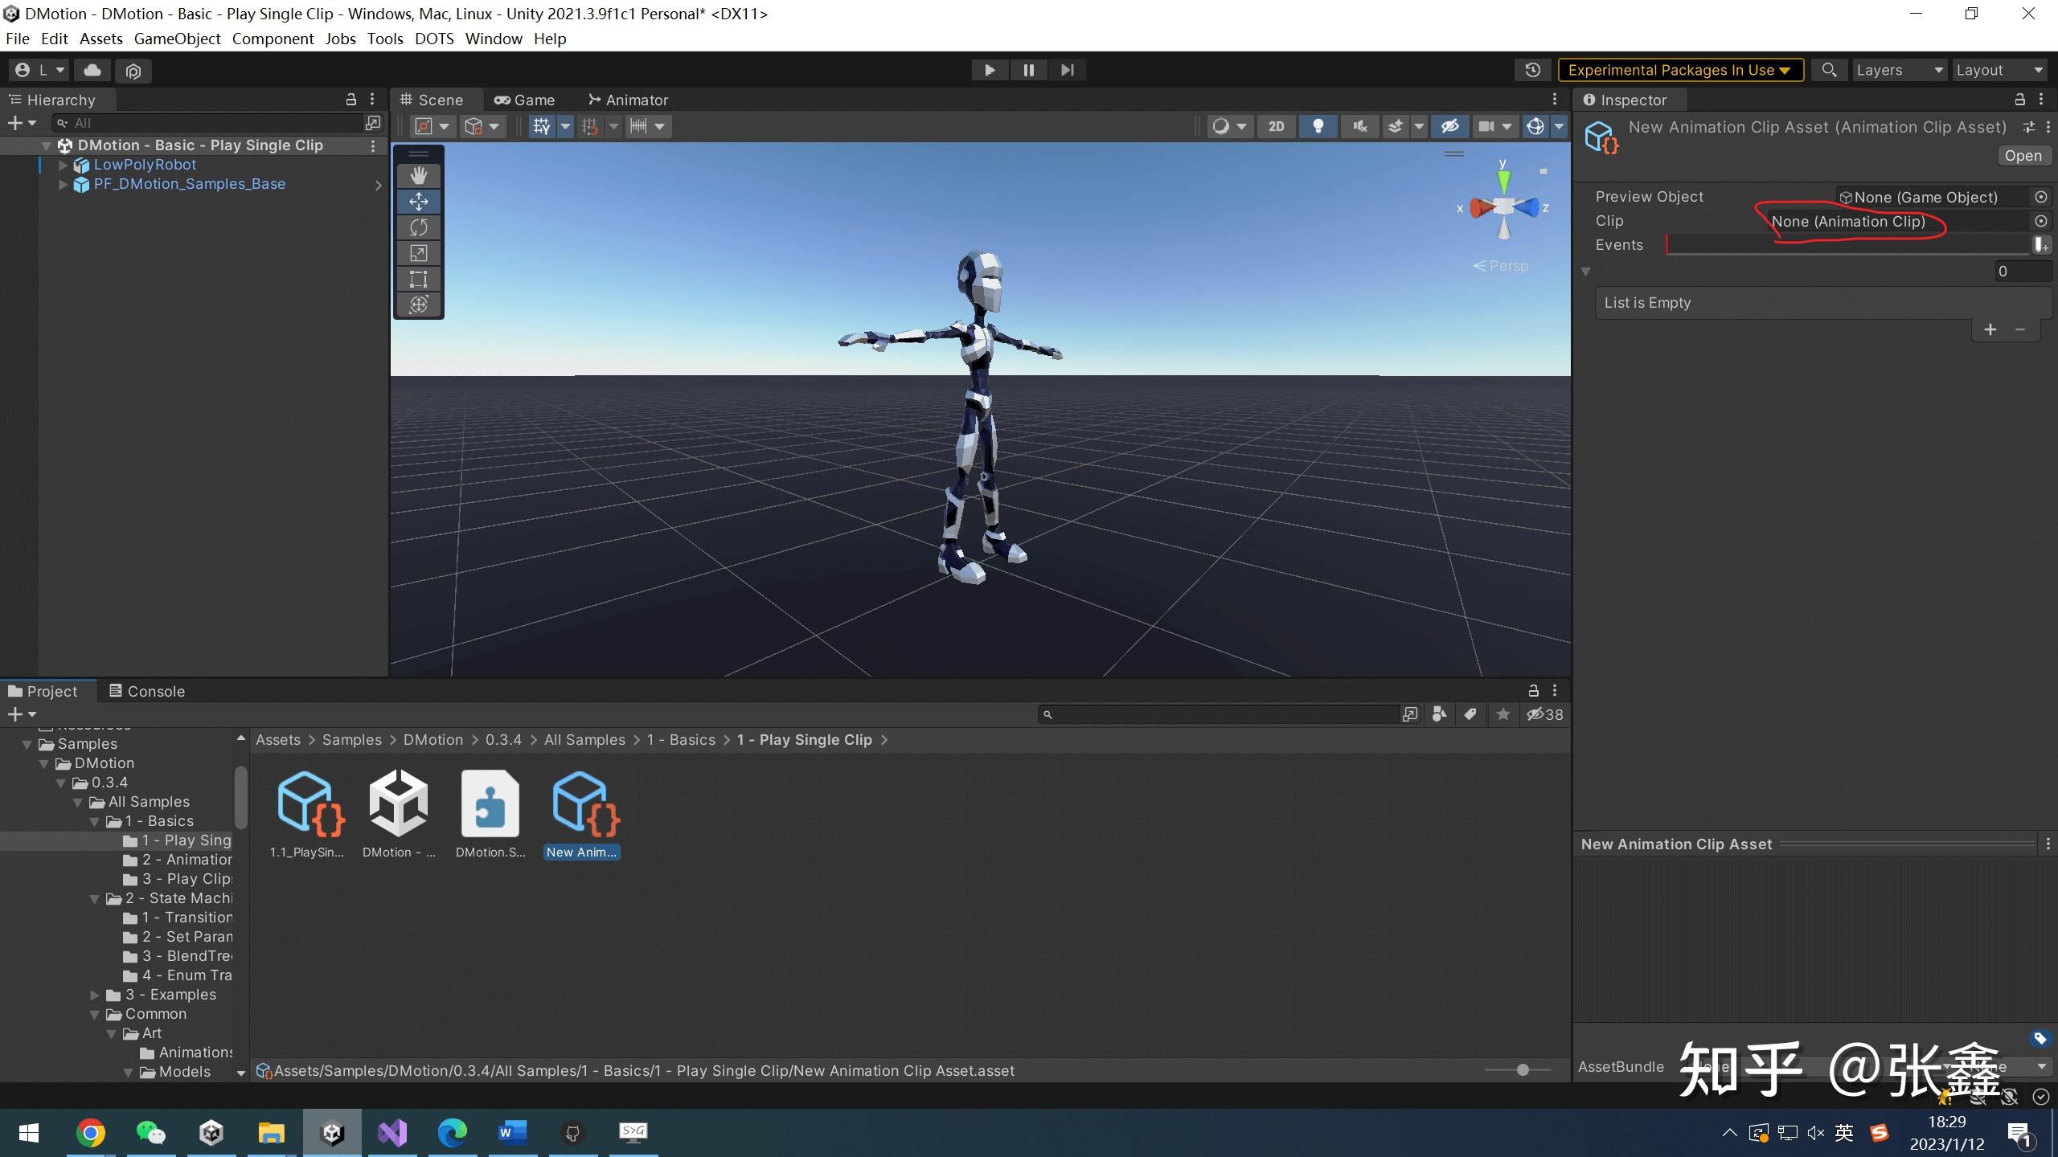The image size is (2058, 1157).
Task: Toggle scene lighting bulb button
Action: [x=1318, y=126]
